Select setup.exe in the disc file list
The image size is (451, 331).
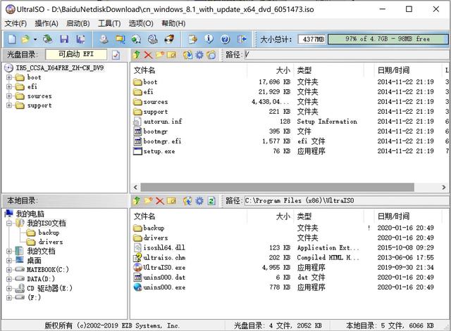tap(159, 151)
